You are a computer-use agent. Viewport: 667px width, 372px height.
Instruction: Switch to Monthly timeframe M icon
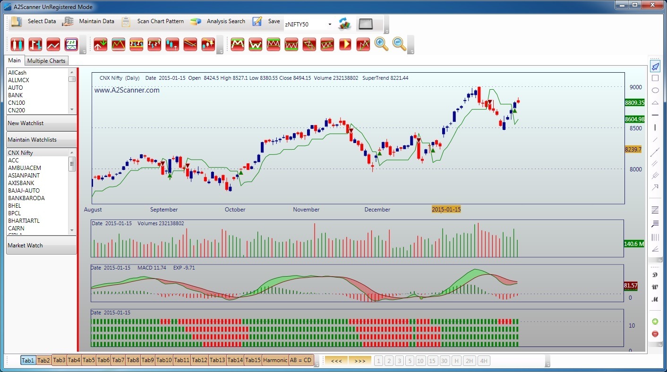(655, 299)
